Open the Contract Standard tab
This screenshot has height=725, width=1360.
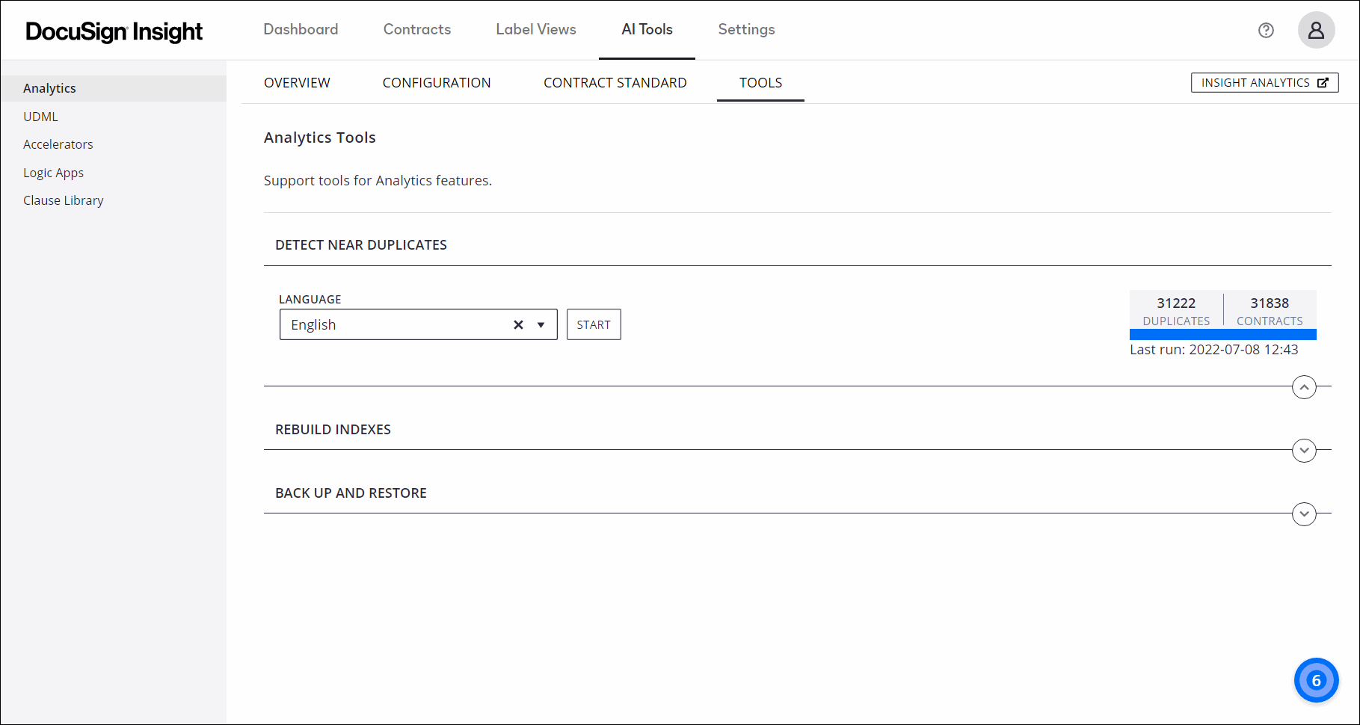(x=615, y=82)
